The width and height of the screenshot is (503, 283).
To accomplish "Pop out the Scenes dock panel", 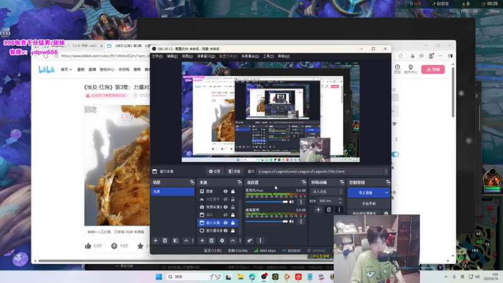I will [192, 182].
